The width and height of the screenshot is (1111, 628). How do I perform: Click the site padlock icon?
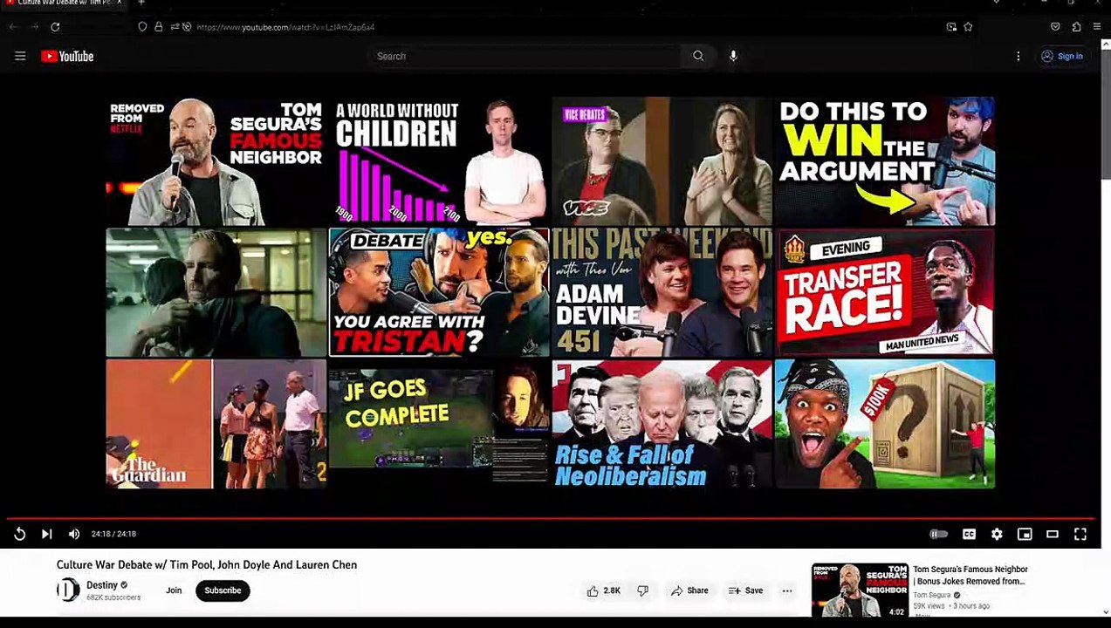pyautogui.click(x=158, y=27)
